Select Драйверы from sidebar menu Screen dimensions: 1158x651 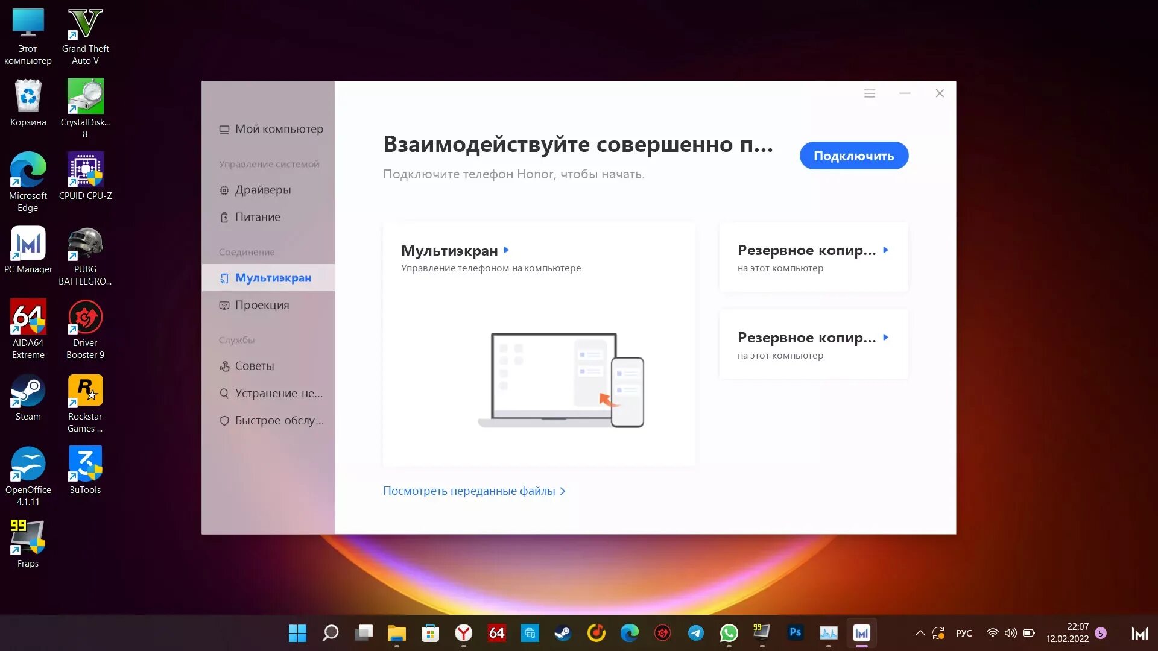coord(263,189)
